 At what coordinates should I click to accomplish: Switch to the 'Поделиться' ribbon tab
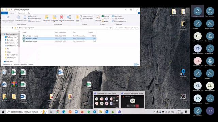21,13
